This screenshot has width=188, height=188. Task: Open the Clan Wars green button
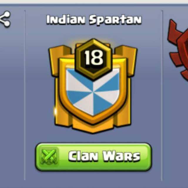click(93, 157)
